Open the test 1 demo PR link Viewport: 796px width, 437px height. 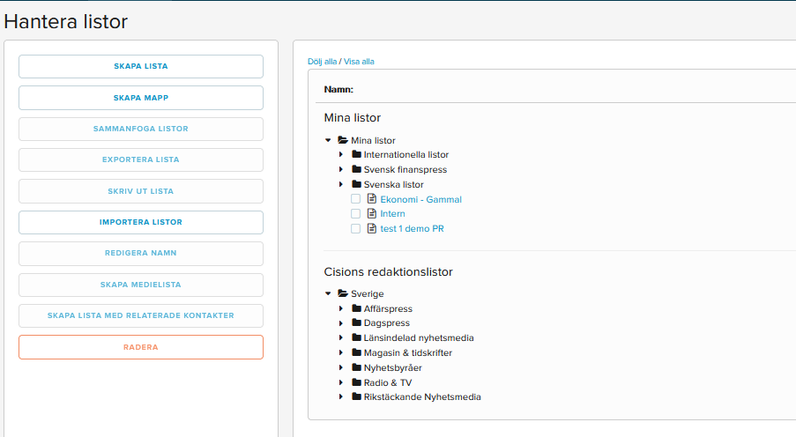pos(412,228)
